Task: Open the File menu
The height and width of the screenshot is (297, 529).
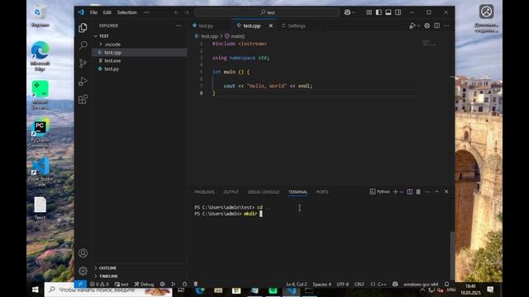Action: point(93,12)
